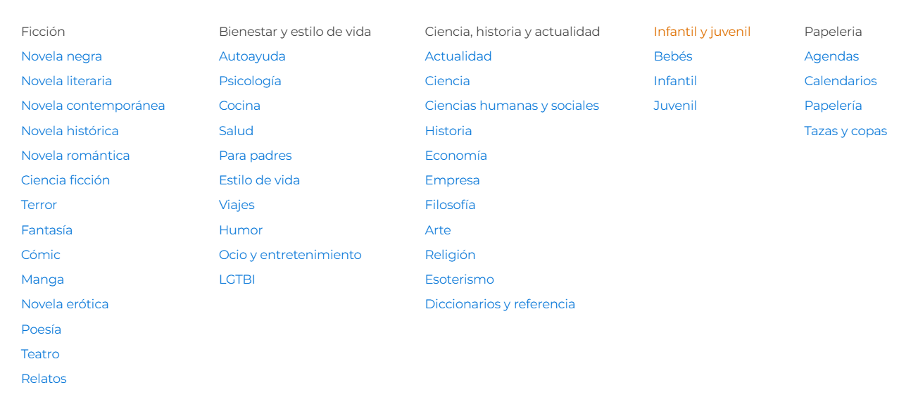Browse Tazas y copas products
The height and width of the screenshot is (409, 918).
click(845, 131)
